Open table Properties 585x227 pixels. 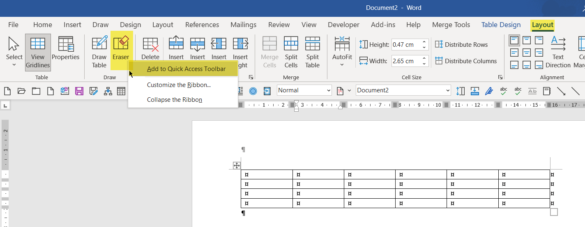pos(66,48)
